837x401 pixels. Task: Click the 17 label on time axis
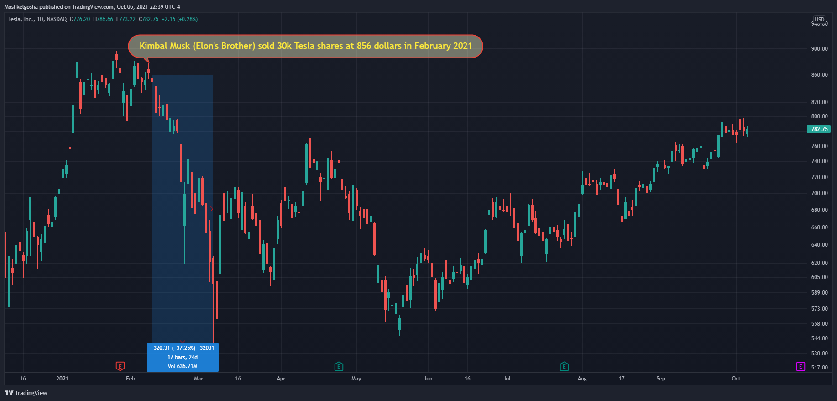[622, 379]
